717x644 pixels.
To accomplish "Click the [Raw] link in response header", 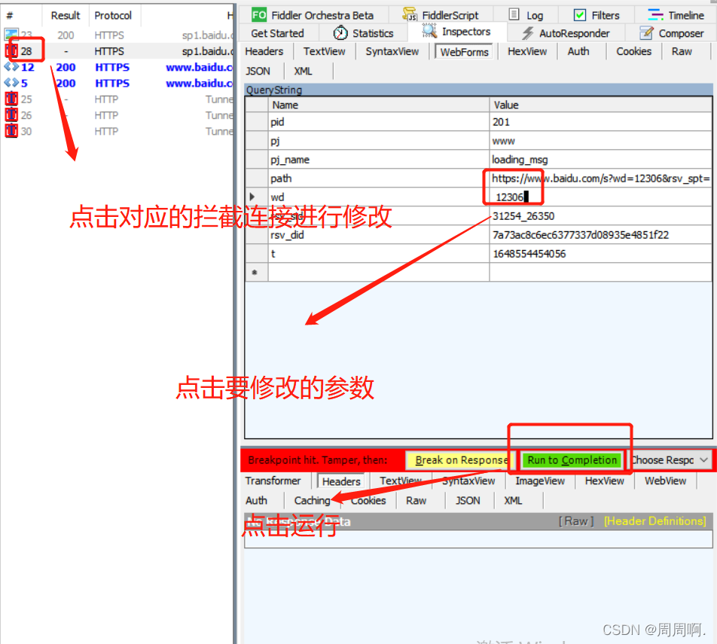I will pos(575,521).
